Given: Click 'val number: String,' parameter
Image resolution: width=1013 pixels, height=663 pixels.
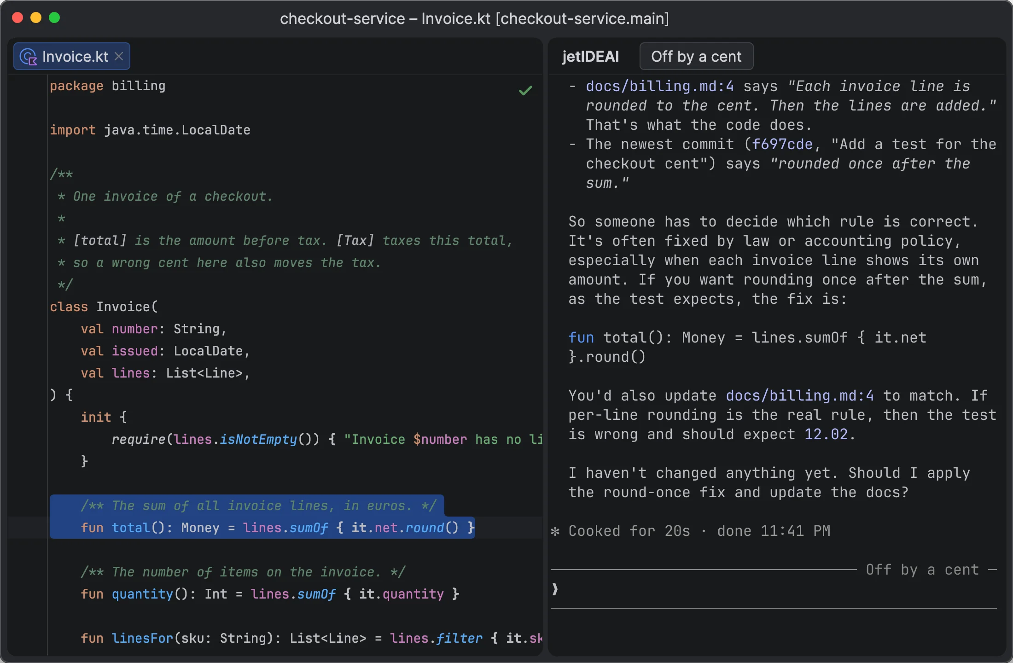Looking at the screenshot, I should (154, 329).
